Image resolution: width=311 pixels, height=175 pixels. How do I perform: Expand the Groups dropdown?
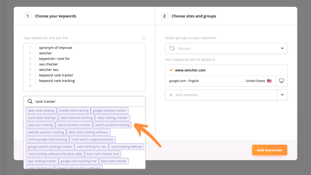(x=282, y=48)
